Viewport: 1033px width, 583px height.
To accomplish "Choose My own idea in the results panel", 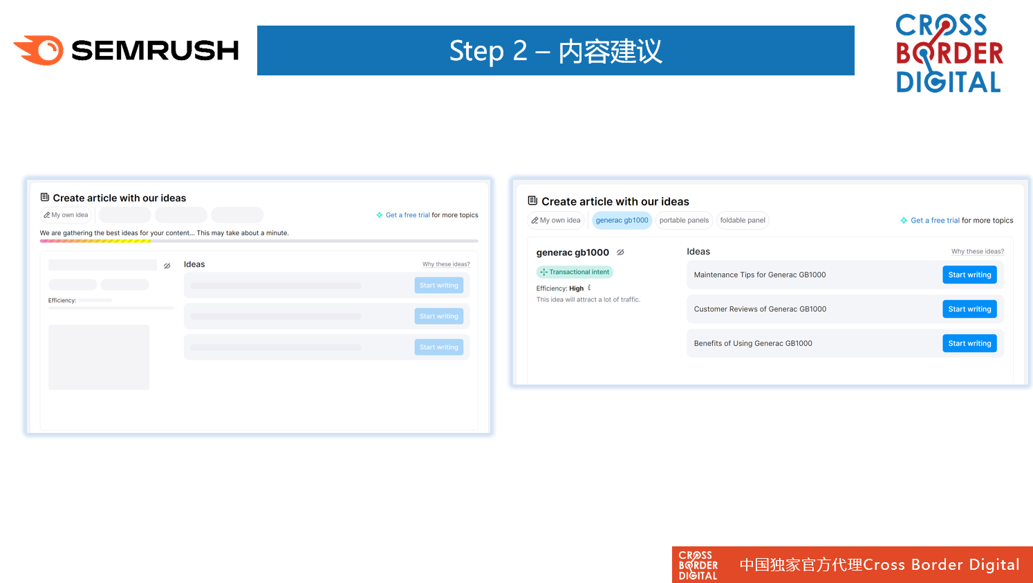I will point(556,221).
